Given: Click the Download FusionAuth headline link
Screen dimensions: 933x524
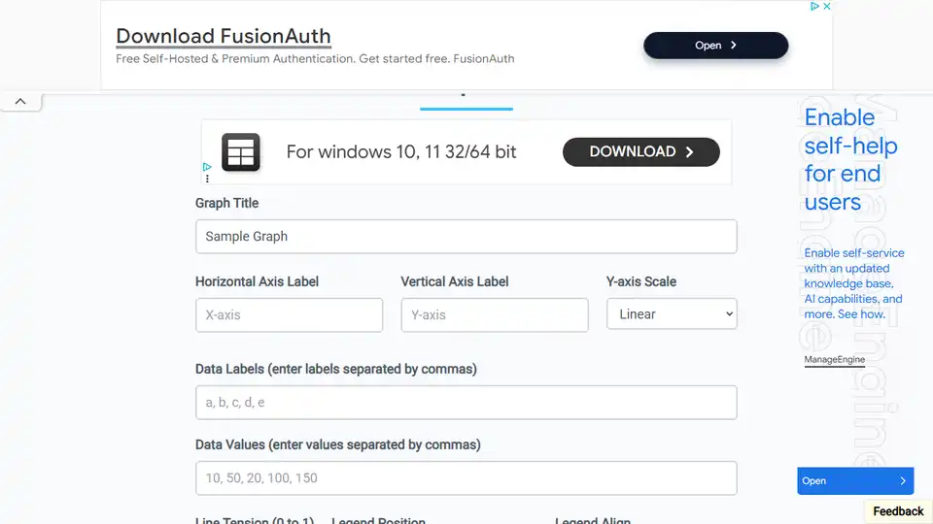Looking at the screenshot, I should pyautogui.click(x=224, y=36).
